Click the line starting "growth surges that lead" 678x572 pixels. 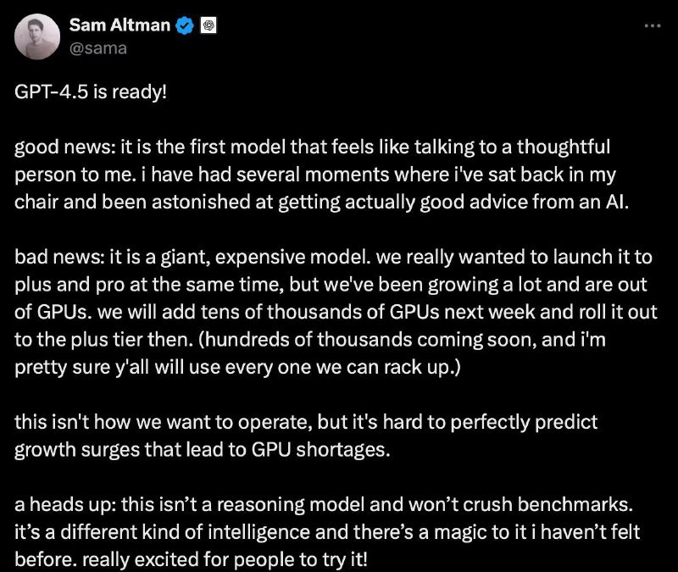[203, 451]
